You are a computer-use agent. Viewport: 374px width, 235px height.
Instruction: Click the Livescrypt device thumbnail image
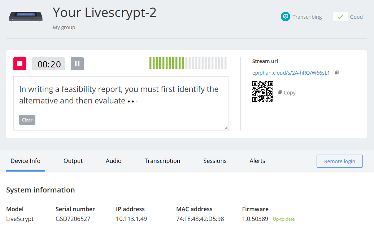point(26,17)
